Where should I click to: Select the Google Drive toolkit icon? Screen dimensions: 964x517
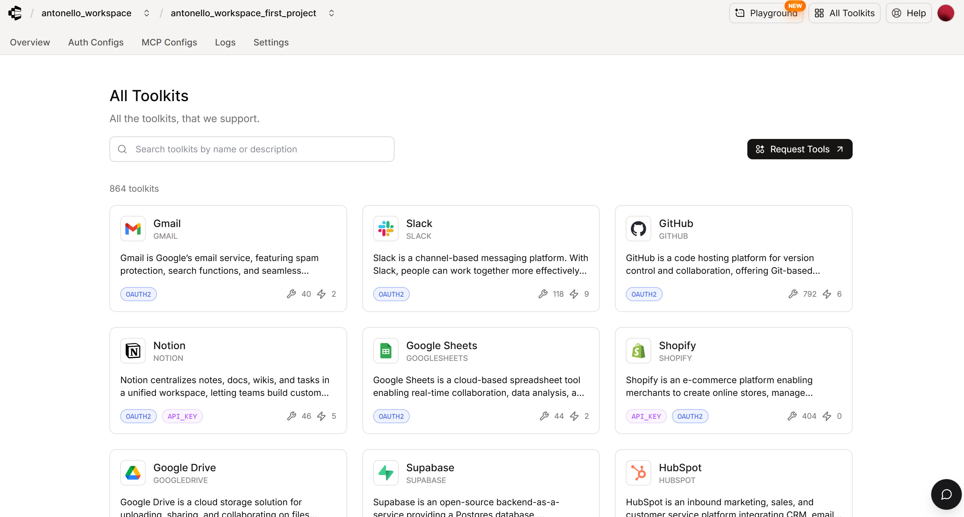tap(133, 472)
